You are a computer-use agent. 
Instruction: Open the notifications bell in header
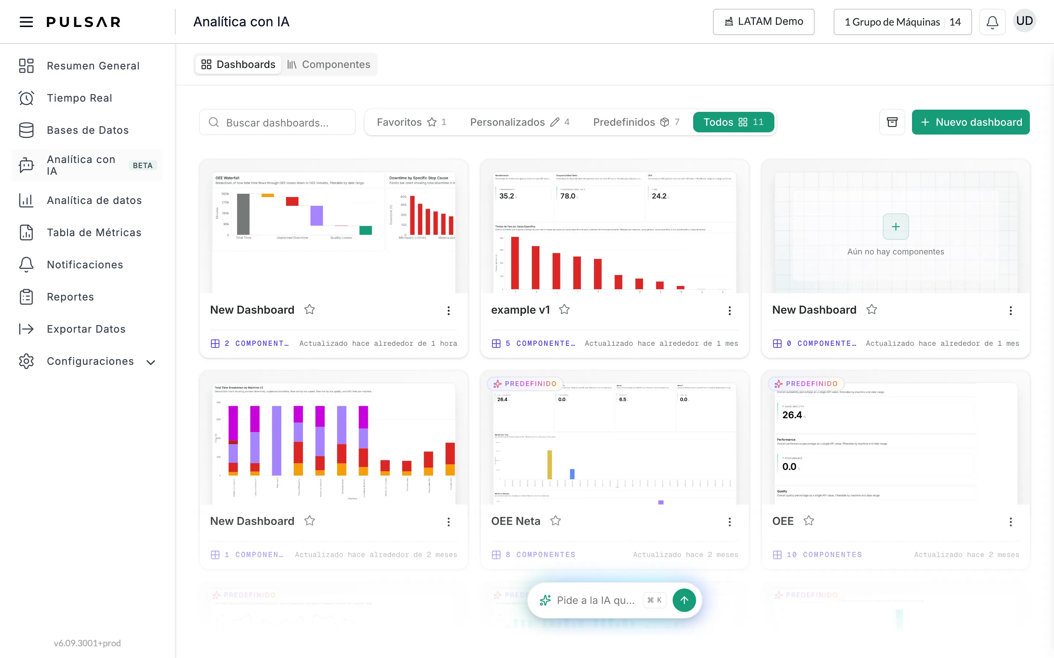click(992, 22)
